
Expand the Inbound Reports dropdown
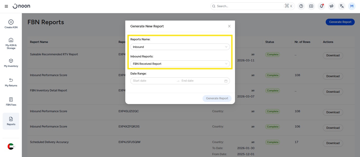180,64
